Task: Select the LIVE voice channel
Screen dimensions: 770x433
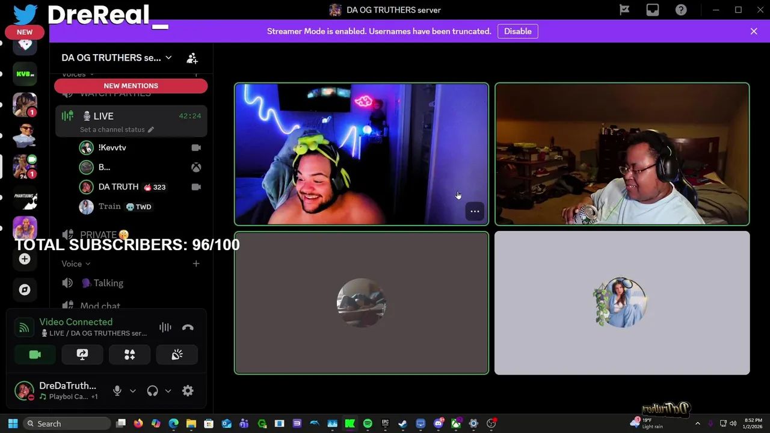Action: pyautogui.click(x=131, y=116)
